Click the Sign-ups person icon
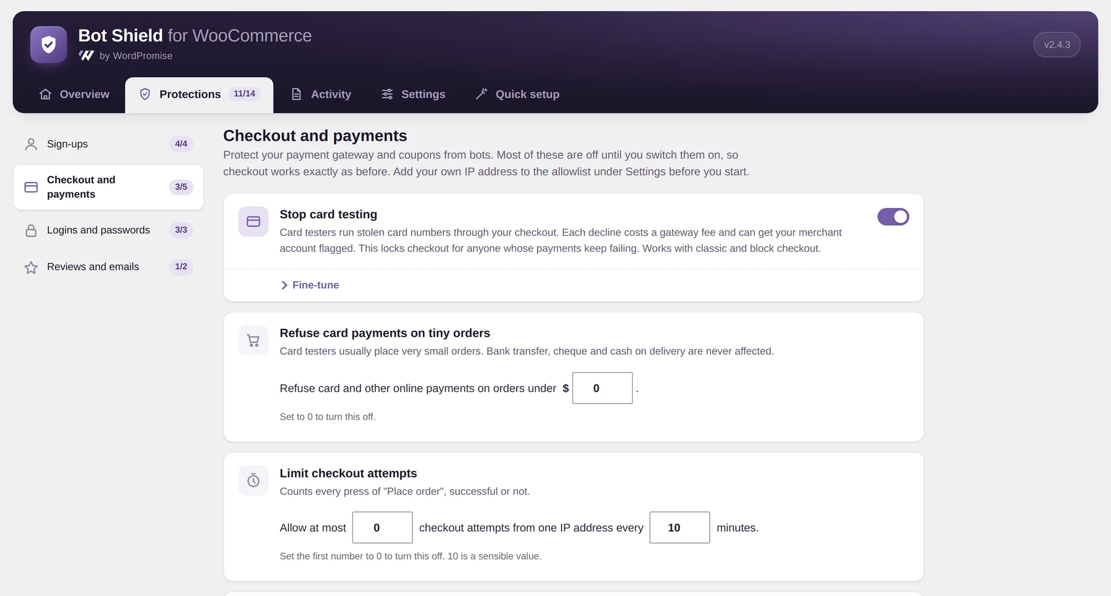Viewport: 1111px width, 596px height. point(31,144)
